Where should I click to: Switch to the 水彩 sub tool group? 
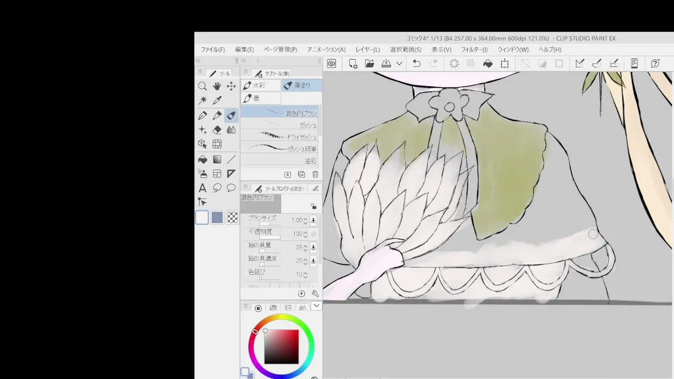tap(261, 85)
